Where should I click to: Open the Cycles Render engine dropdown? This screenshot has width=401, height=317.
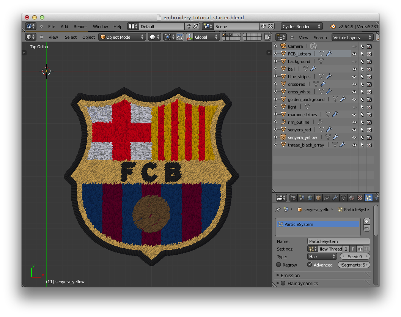click(301, 26)
